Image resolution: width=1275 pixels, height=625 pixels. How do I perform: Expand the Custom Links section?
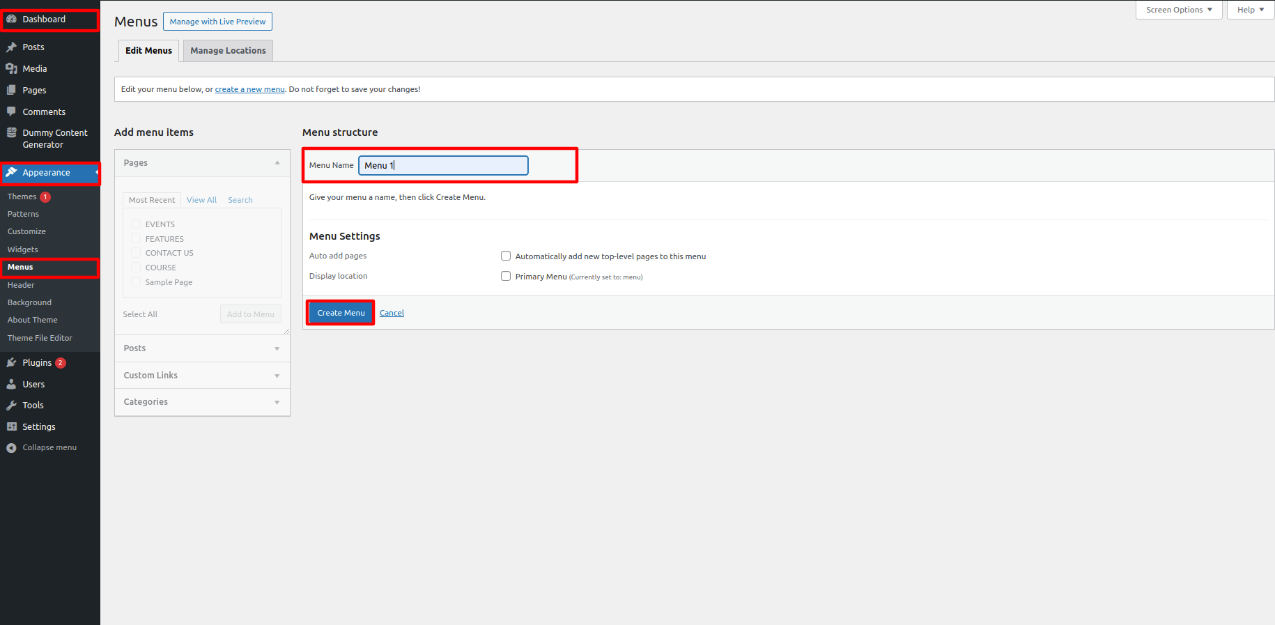pyautogui.click(x=202, y=376)
